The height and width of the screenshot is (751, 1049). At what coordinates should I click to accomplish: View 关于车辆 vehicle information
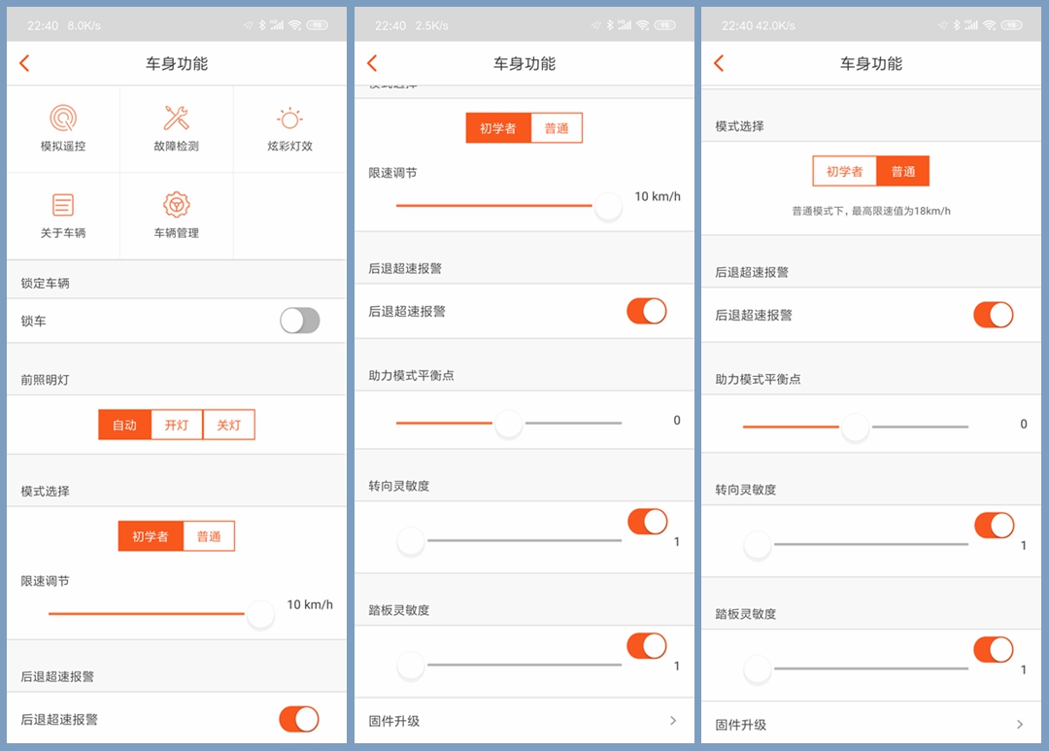pyautogui.click(x=63, y=215)
